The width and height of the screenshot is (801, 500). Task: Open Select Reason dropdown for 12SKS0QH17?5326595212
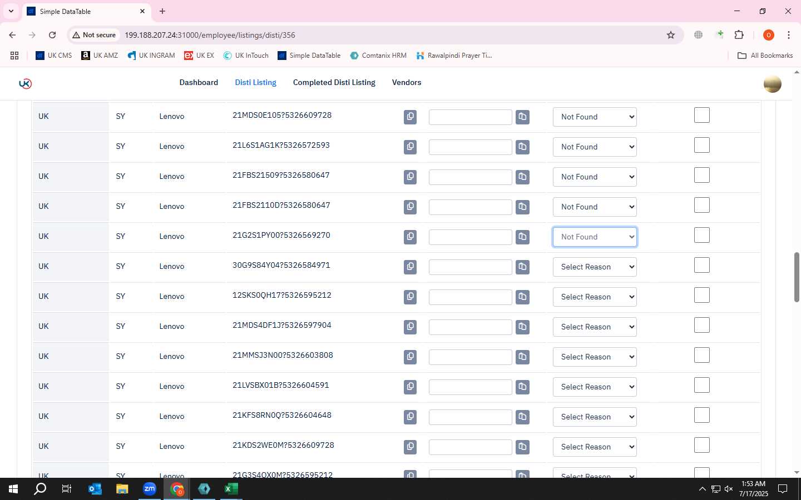[x=595, y=297]
